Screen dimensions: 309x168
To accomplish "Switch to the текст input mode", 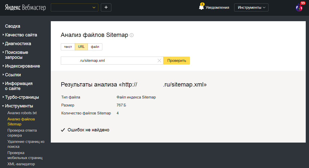I will 68,47.
